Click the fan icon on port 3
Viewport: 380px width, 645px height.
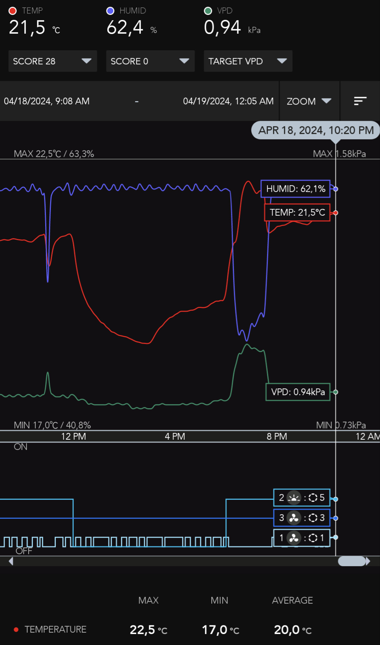click(x=294, y=518)
